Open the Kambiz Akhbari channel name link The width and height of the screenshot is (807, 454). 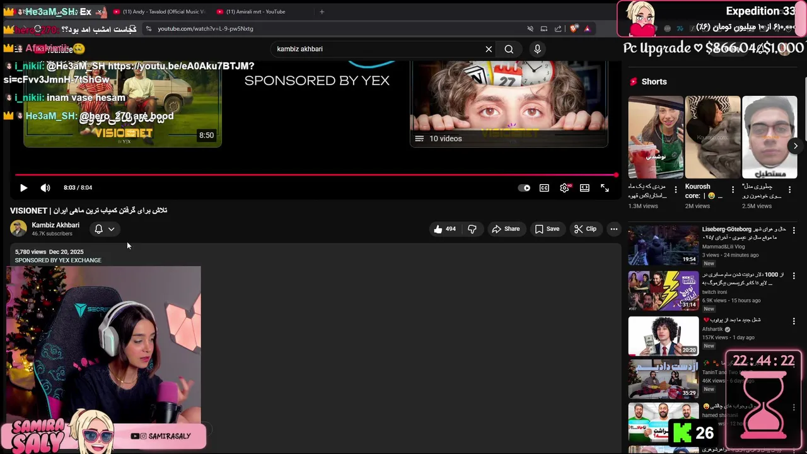click(55, 225)
